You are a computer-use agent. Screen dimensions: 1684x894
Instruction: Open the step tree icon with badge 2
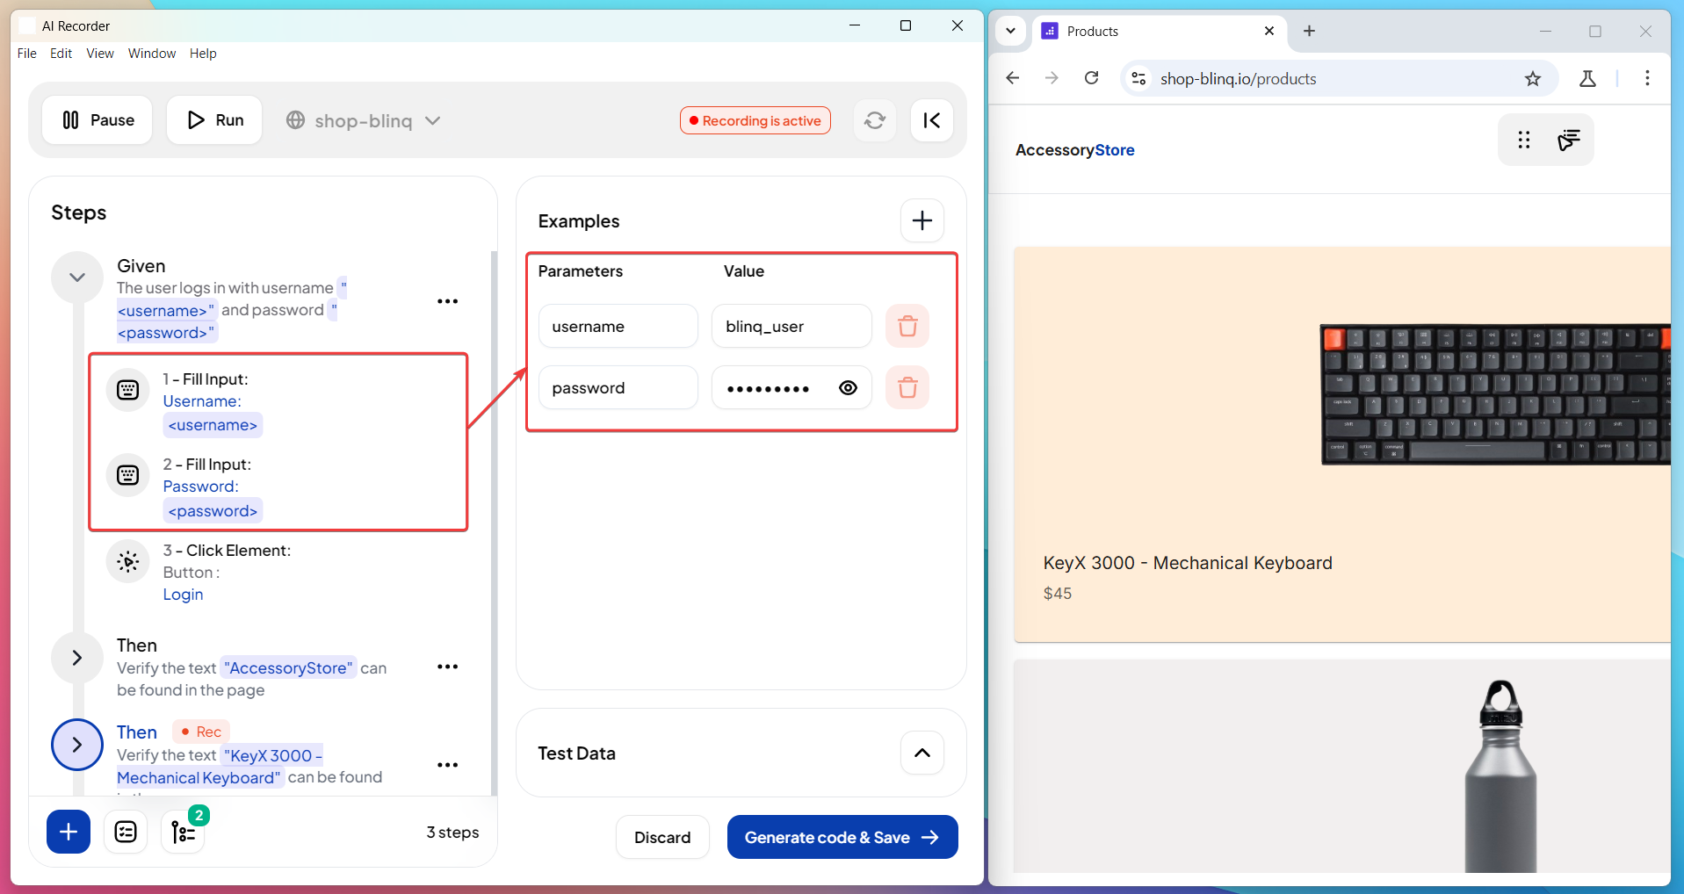(x=183, y=832)
